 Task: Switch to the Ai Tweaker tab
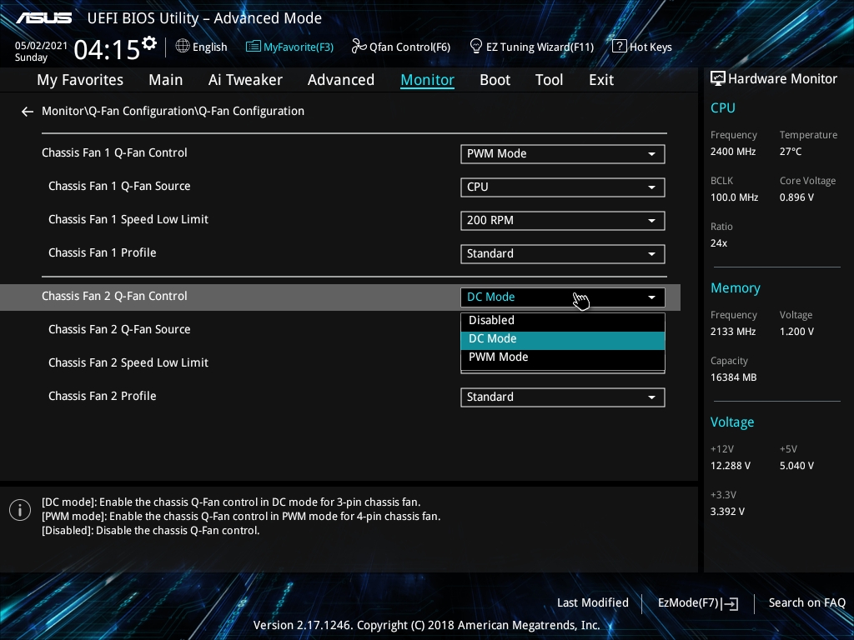coord(245,80)
